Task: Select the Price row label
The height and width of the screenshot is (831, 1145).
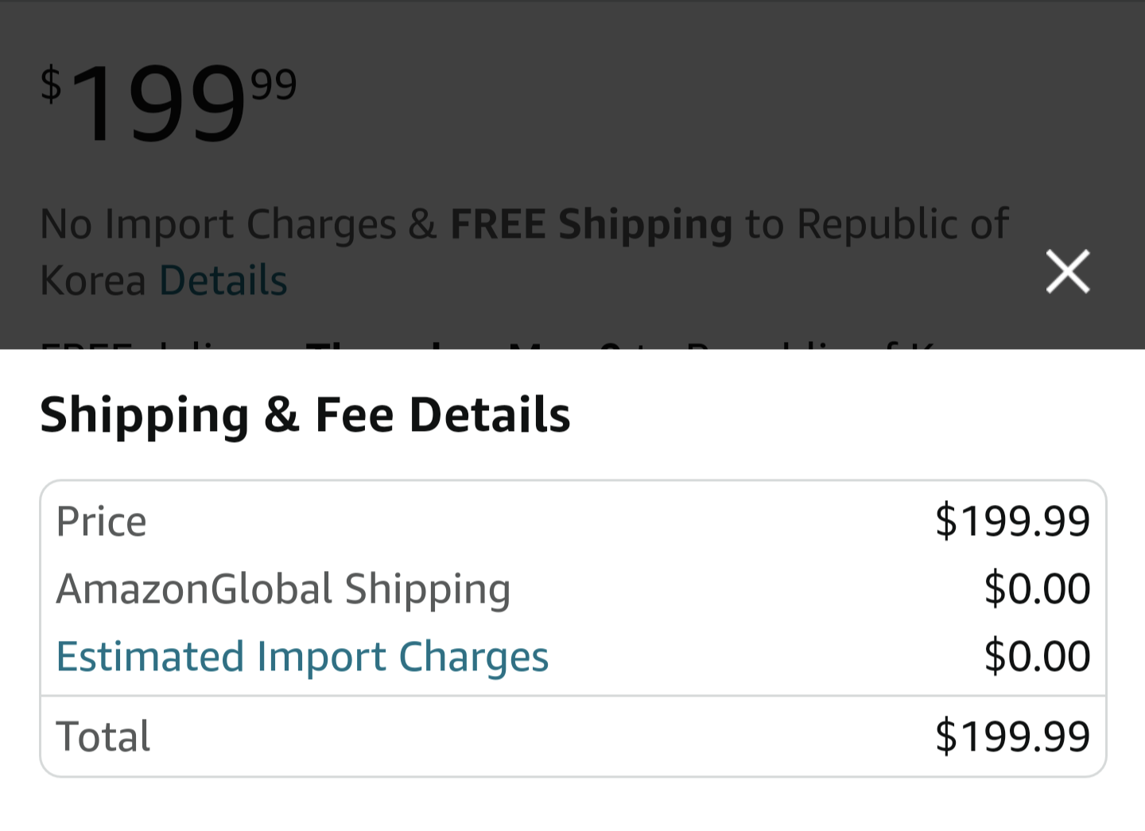Action: coord(102,522)
